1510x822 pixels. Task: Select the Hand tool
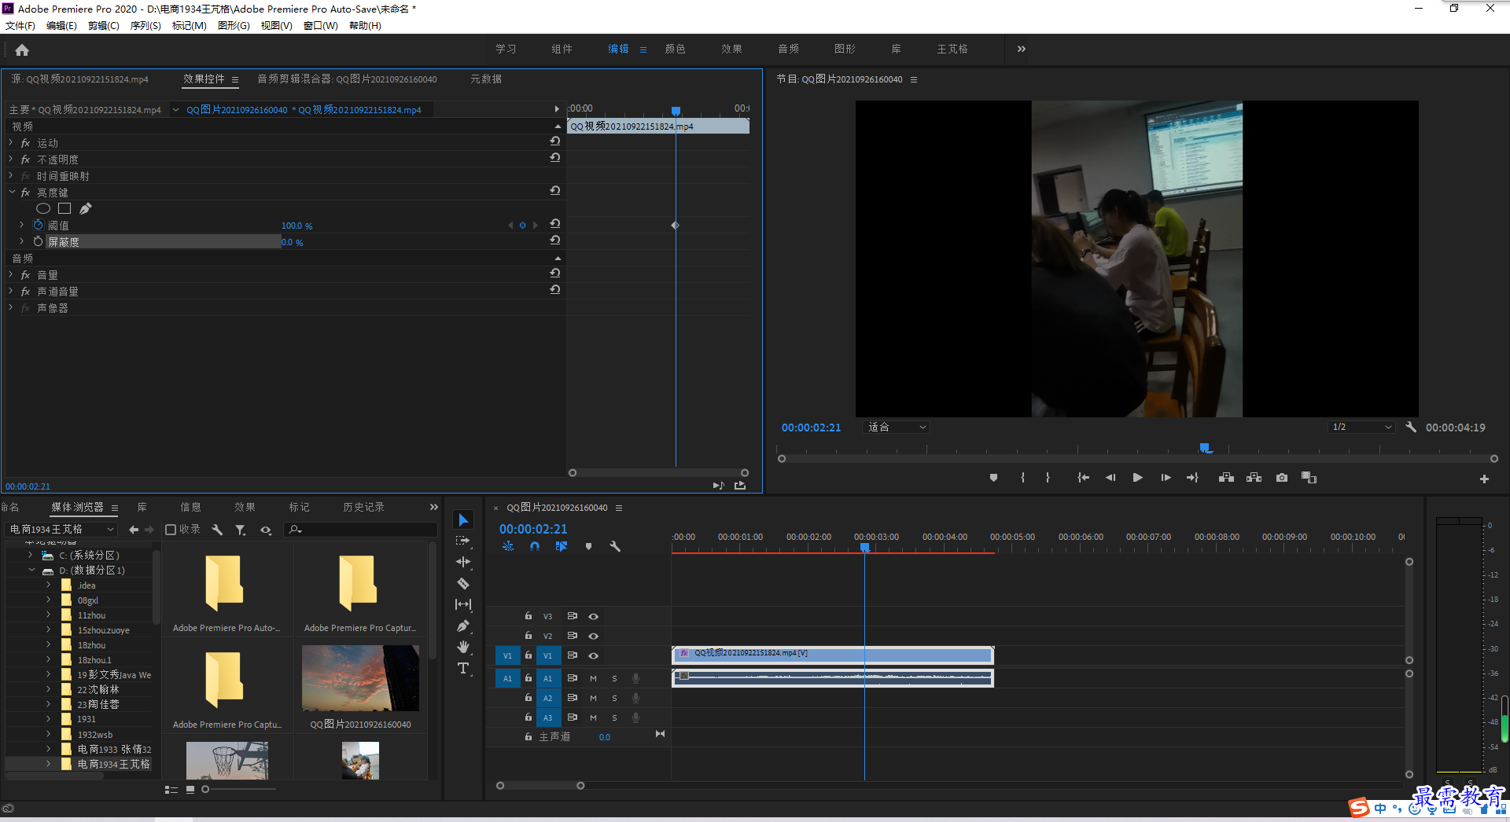tap(463, 647)
